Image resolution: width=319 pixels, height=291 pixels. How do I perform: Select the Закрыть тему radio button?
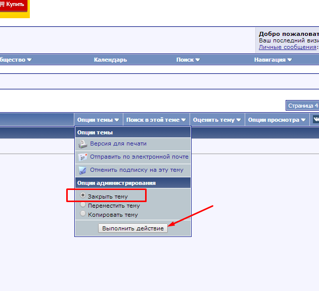pos(83,196)
